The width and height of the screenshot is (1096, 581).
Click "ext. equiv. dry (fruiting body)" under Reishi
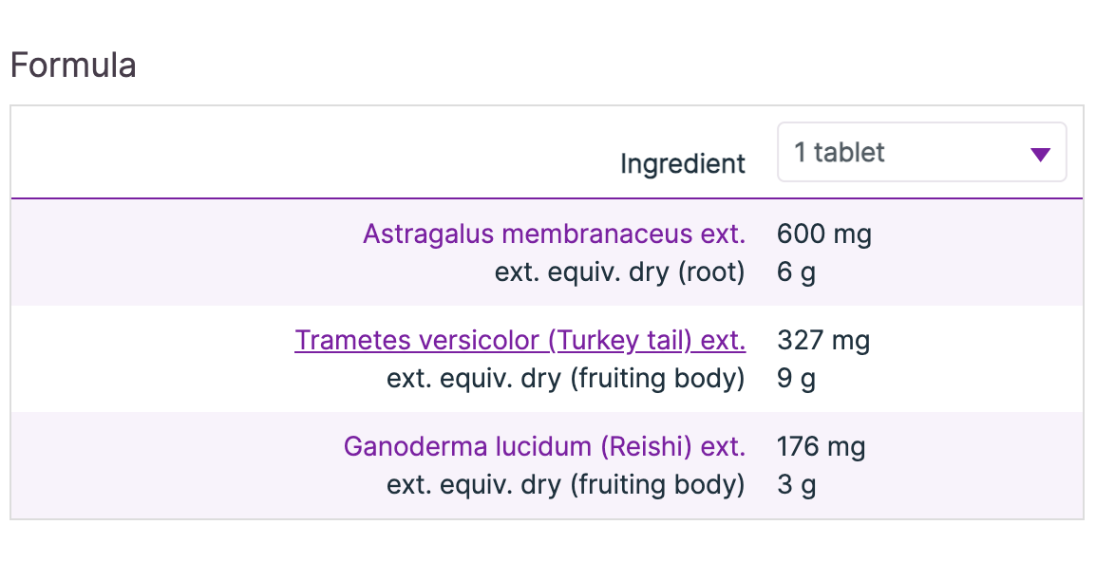coord(565,485)
